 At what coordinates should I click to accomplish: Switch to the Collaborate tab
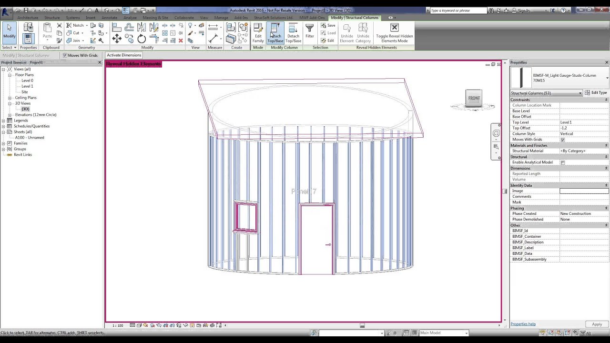click(x=184, y=18)
